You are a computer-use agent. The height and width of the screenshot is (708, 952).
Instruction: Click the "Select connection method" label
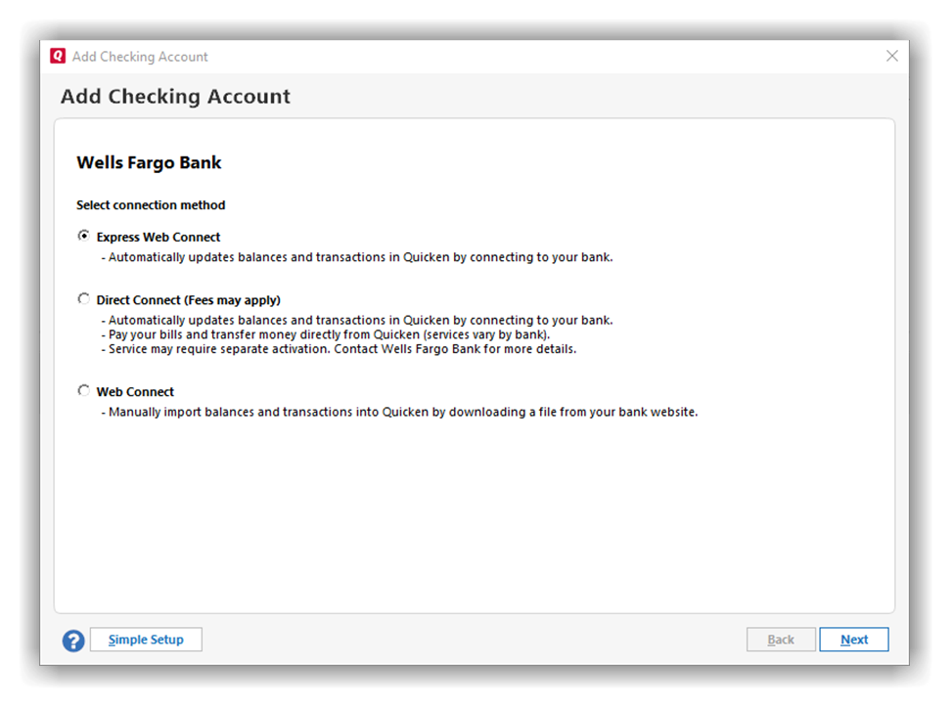tap(151, 205)
